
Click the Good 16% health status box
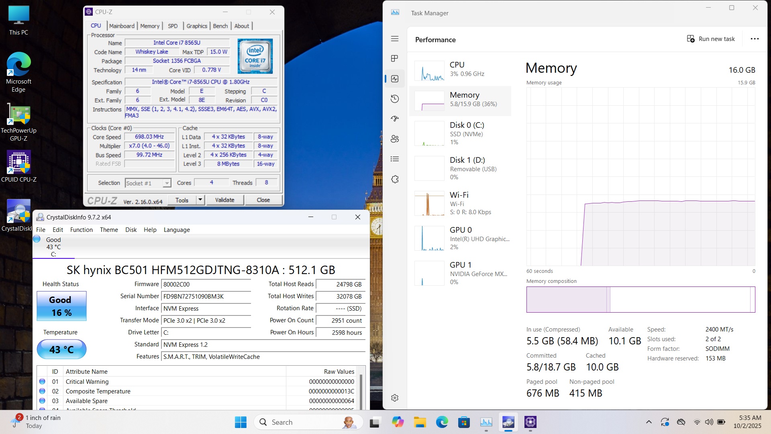[61, 306]
